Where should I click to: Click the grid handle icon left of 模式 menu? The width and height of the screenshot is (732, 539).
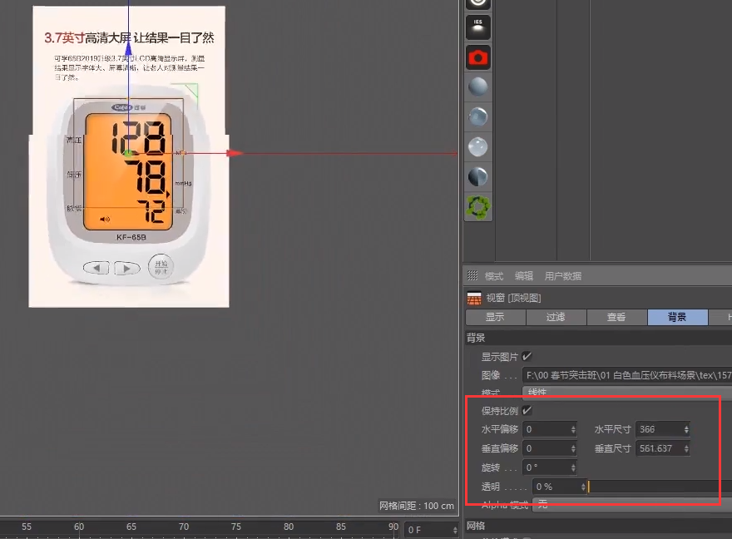pyautogui.click(x=472, y=275)
